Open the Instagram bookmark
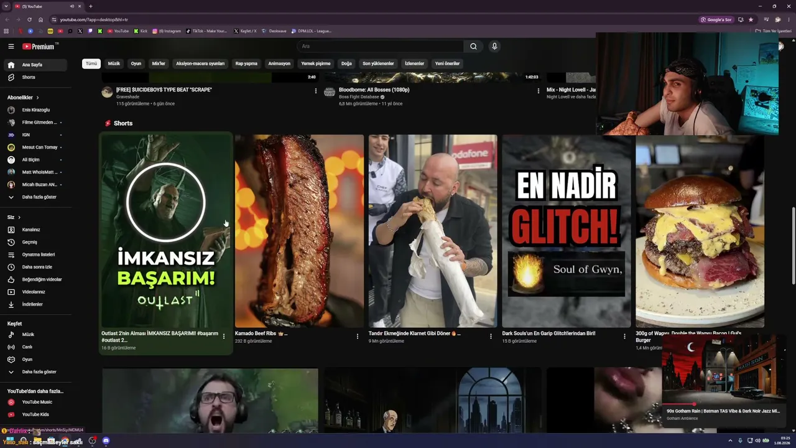Image resolution: width=796 pixels, height=448 pixels. pyautogui.click(x=167, y=31)
